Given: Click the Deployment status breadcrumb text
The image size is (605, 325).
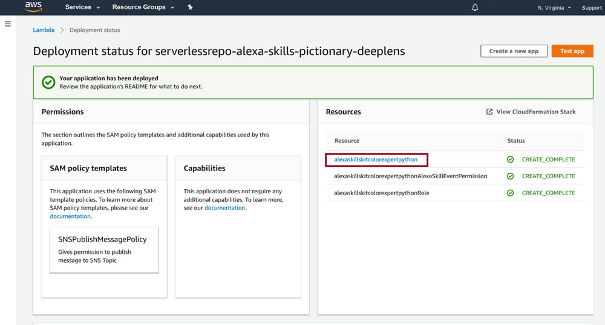Looking at the screenshot, I should click(94, 30).
